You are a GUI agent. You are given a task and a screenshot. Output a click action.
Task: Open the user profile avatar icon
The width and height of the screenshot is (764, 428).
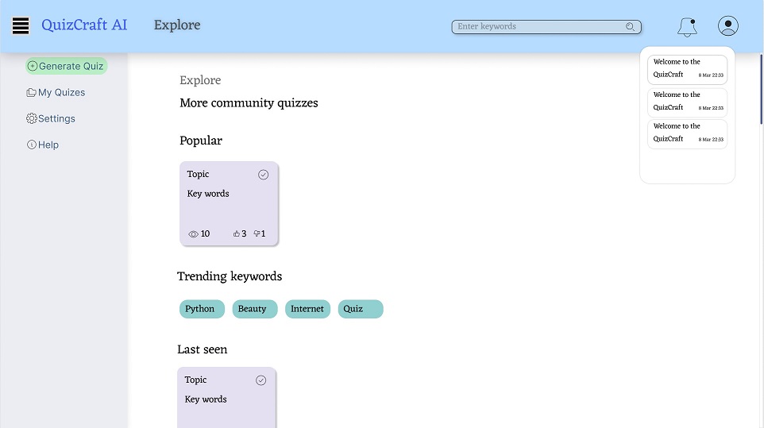[727, 26]
